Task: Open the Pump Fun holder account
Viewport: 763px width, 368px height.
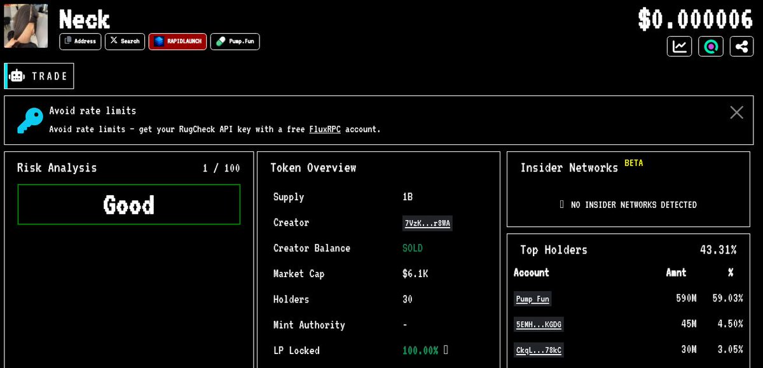Action: [532, 298]
